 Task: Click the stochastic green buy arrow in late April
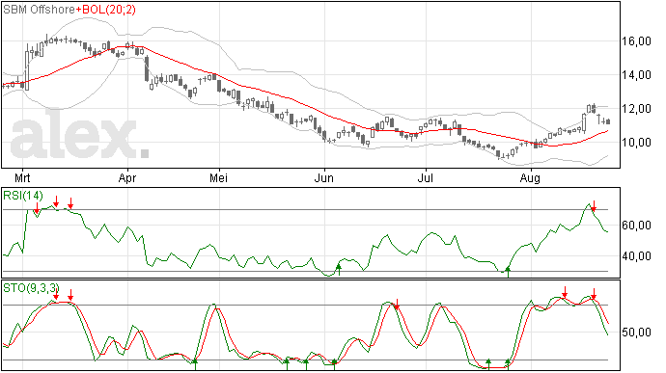pos(195,364)
